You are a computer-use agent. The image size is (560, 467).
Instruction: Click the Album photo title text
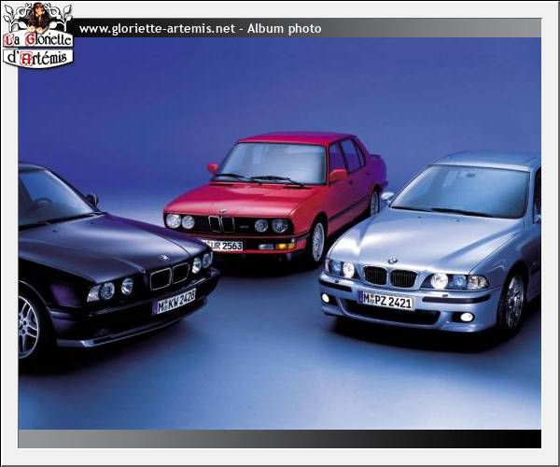(284, 29)
